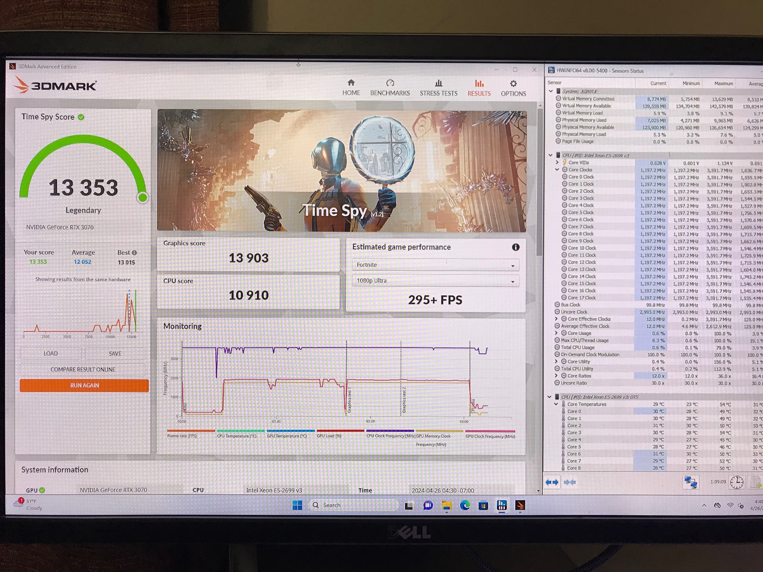The height and width of the screenshot is (572, 763).
Task: Select the RESULTS tab
Action: coord(479,88)
